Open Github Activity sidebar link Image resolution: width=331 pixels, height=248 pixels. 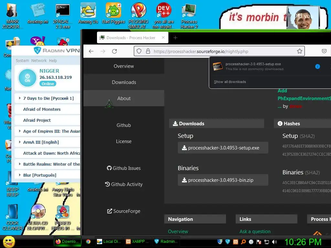coord(124,184)
